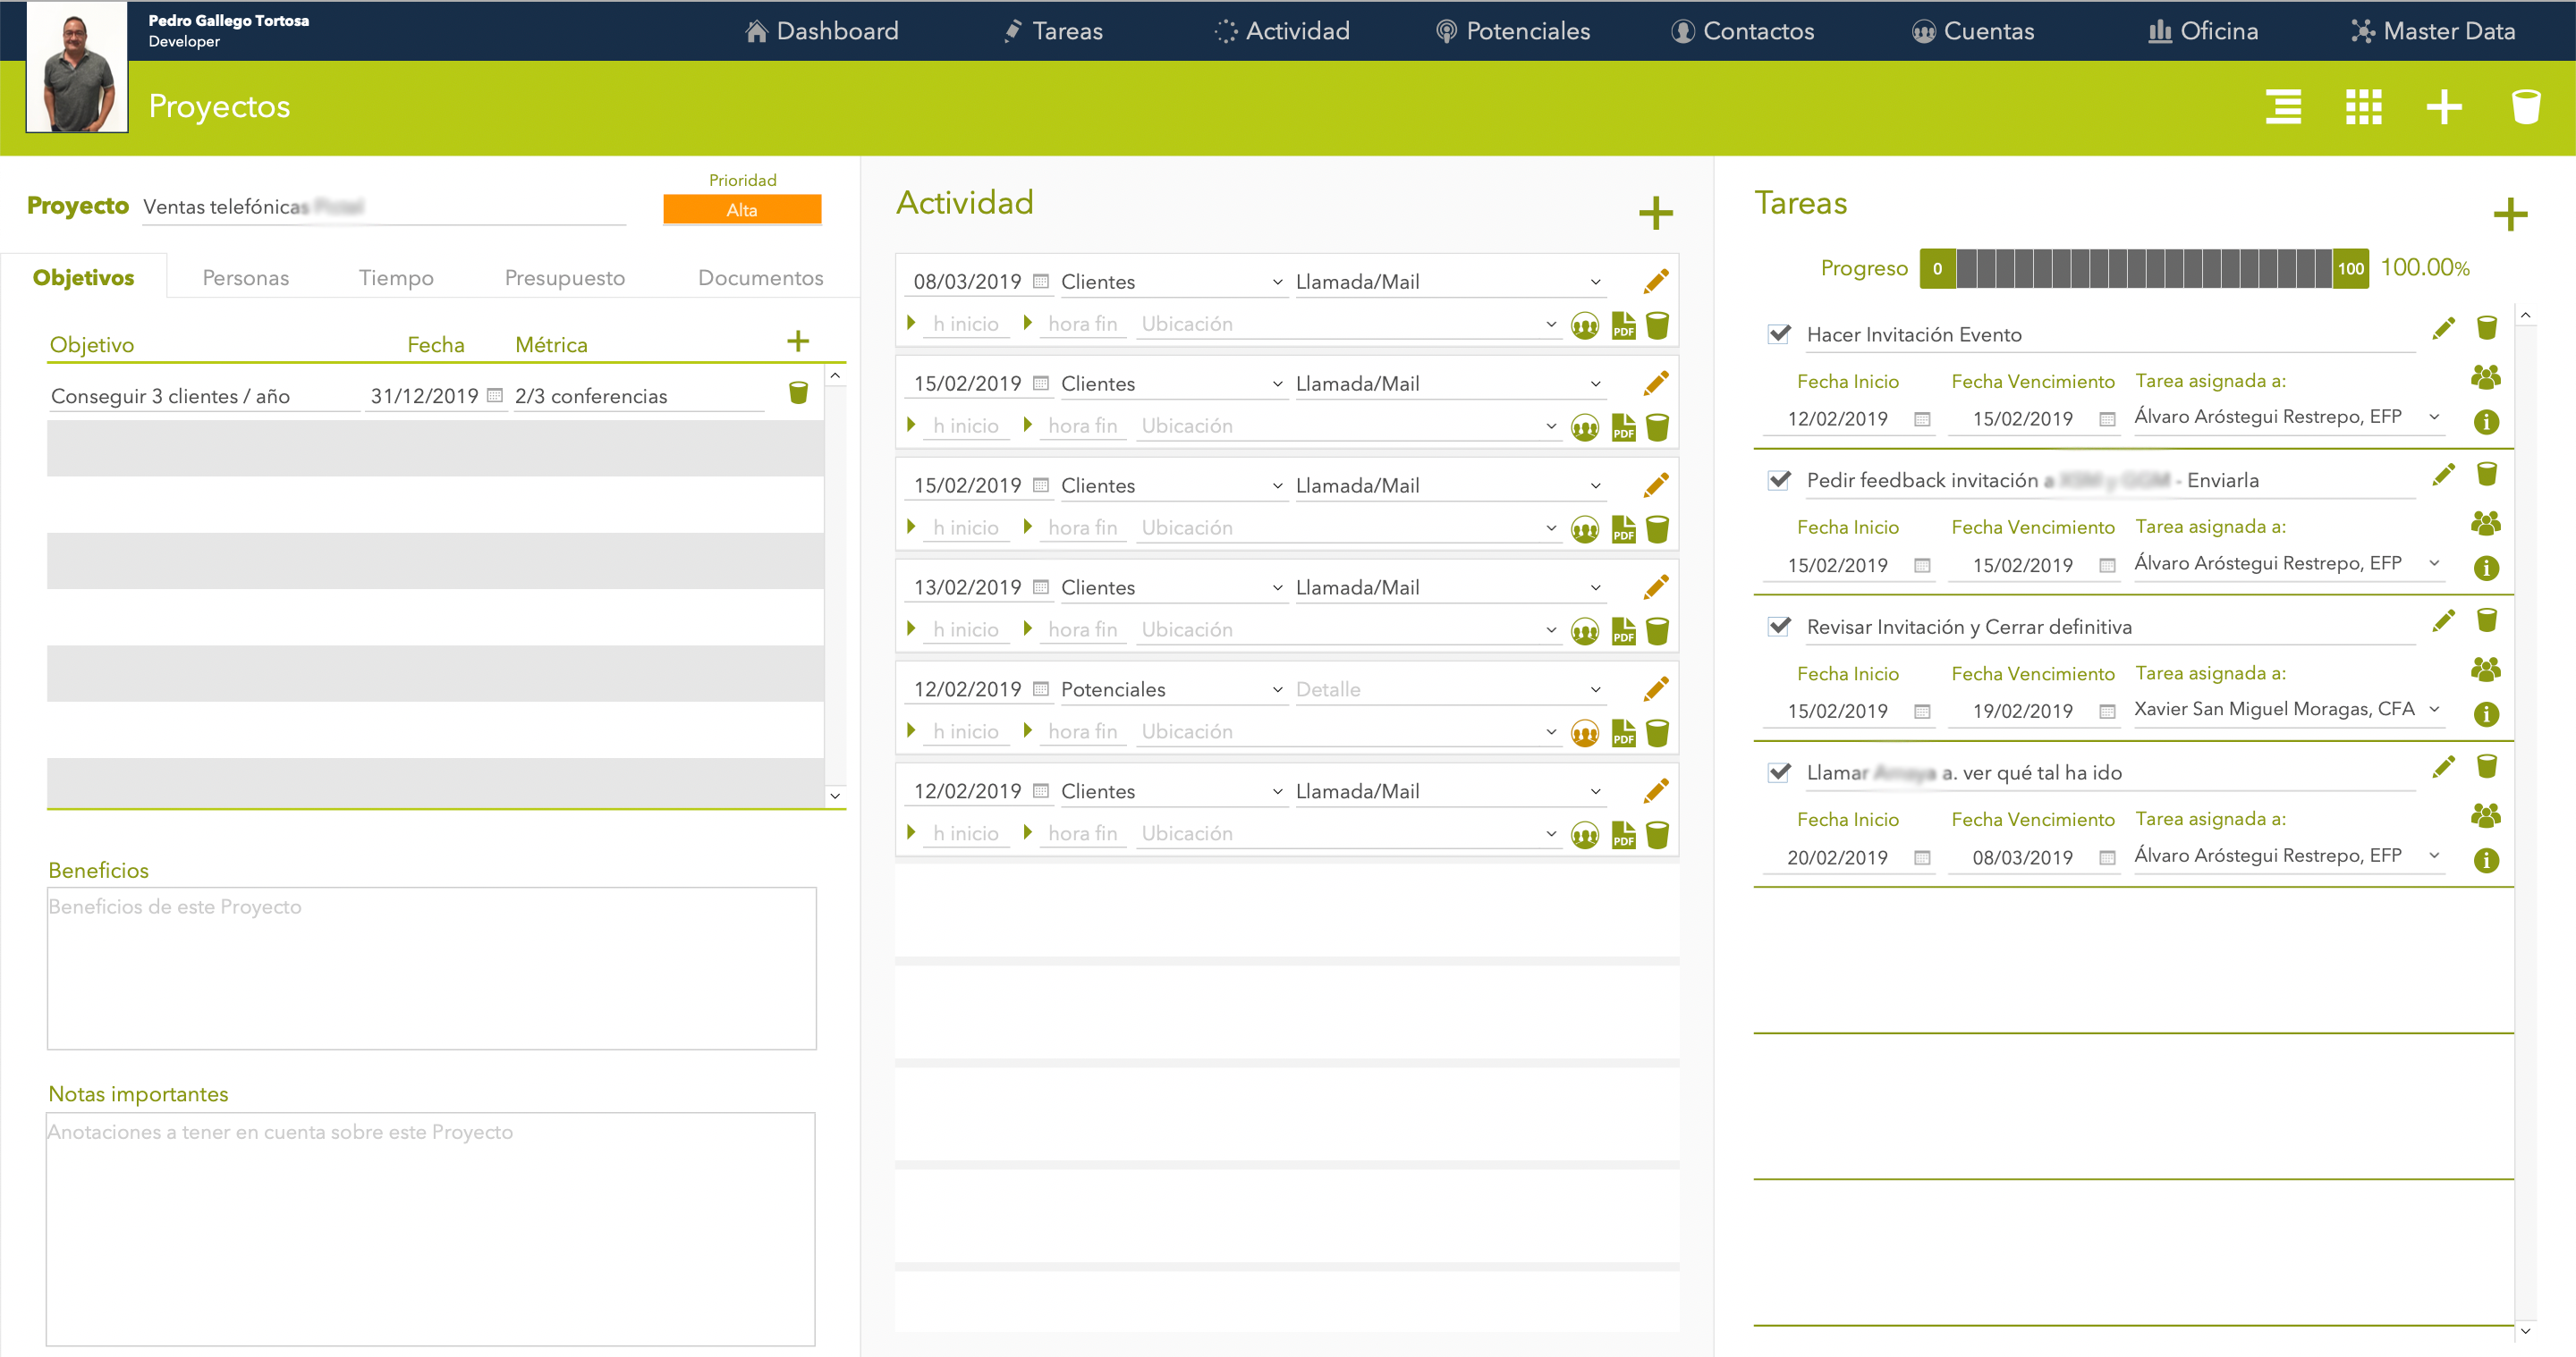This screenshot has width=2576, height=1357.
Task: Switch Proyectos to grid view
Action: click(x=2363, y=107)
